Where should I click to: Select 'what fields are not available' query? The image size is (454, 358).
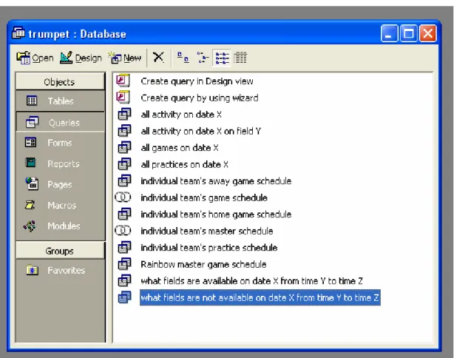click(260, 297)
